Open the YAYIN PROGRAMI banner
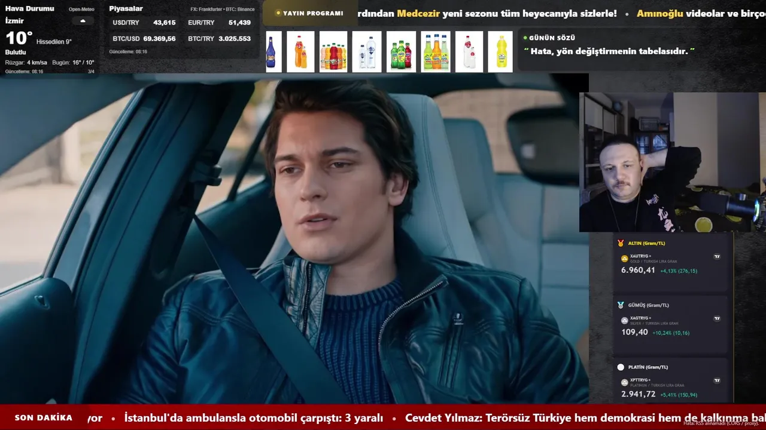The width and height of the screenshot is (766, 430). (x=310, y=13)
